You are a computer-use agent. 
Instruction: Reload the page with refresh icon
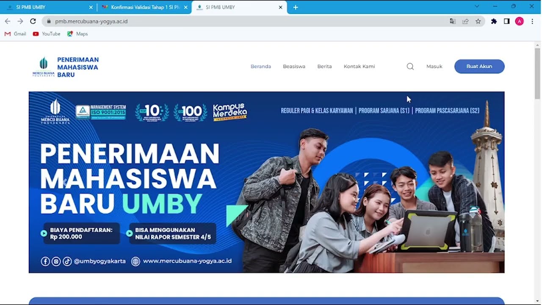[33, 21]
